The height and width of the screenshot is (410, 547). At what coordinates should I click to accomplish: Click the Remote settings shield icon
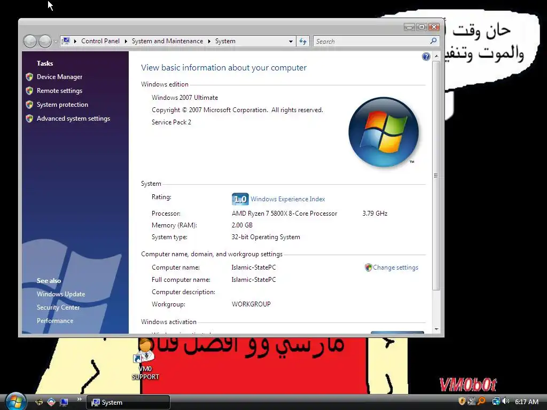pos(29,91)
